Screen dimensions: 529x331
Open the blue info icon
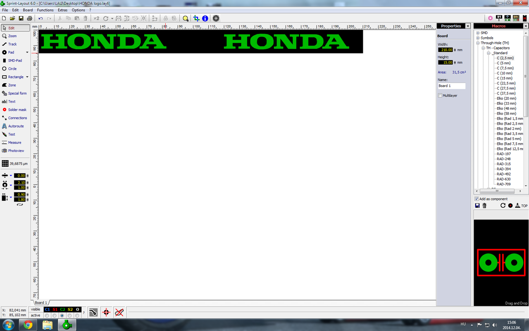(205, 18)
